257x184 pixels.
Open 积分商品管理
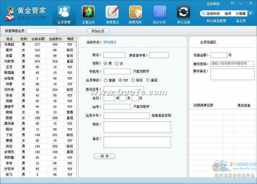[x=216, y=21]
